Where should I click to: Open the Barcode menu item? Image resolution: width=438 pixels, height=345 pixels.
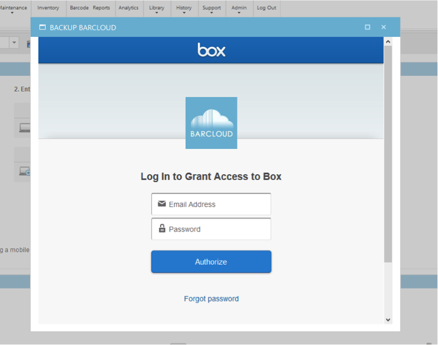pos(79,8)
